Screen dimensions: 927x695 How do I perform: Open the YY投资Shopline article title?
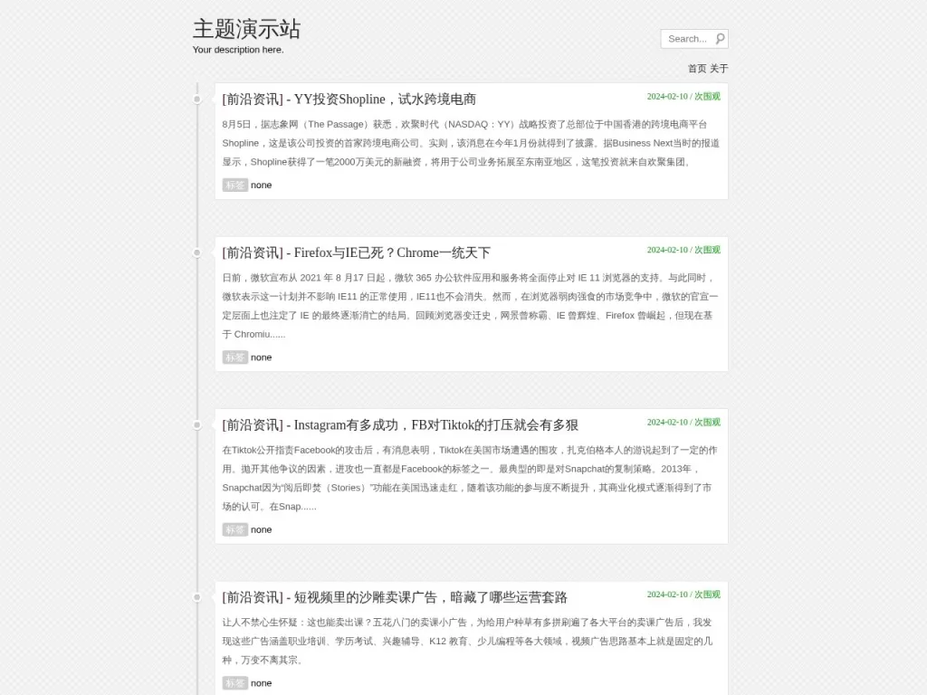click(x=349, y=100)
